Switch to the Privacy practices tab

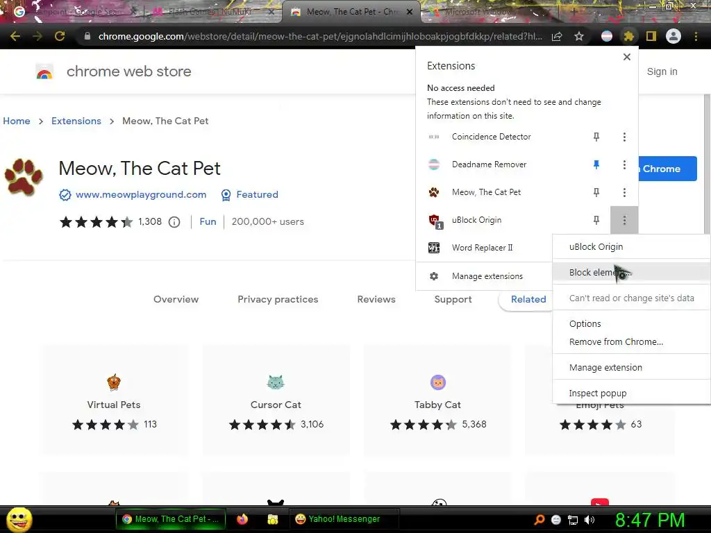[278, 299]
